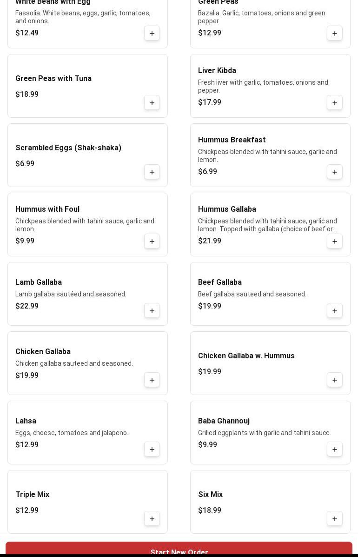Add Liver Kibda using plus button
Viewport: 358px width, 557px height.
click(x=335, y=102)
